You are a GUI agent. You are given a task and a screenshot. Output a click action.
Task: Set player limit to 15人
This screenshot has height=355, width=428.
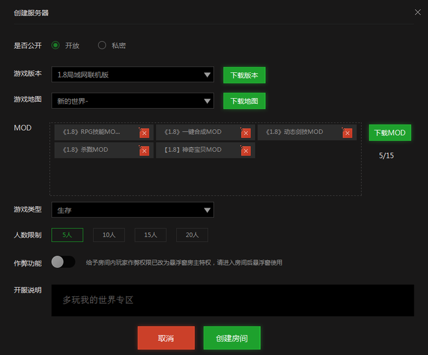150,235
